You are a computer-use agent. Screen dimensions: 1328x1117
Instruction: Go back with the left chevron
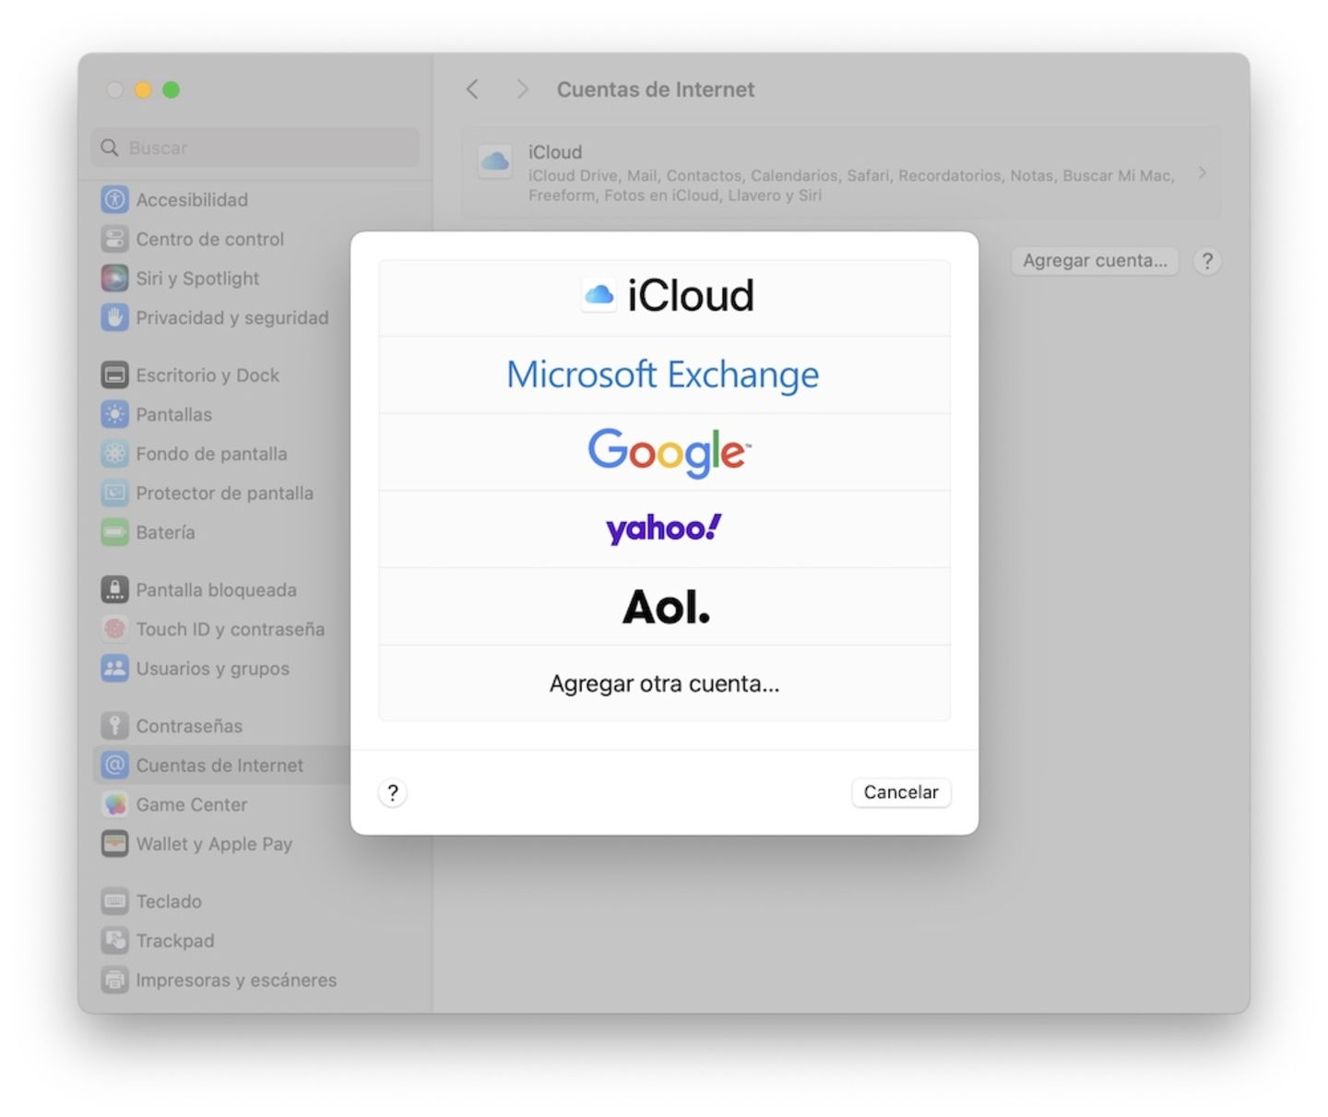472,89
